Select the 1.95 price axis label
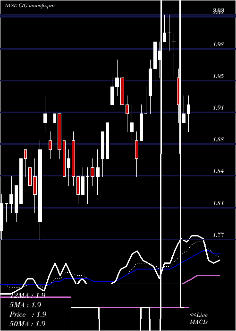 tap(218, 76)
